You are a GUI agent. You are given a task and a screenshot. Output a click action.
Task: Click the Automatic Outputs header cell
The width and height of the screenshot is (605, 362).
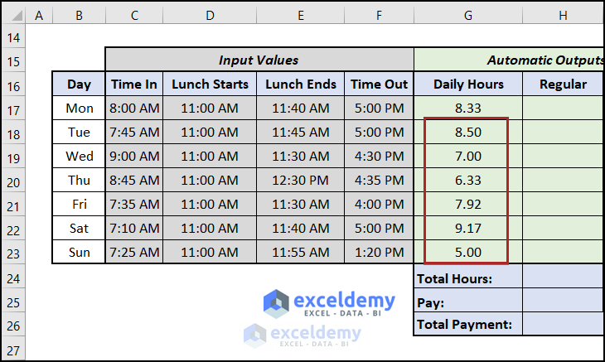[509, 60]
